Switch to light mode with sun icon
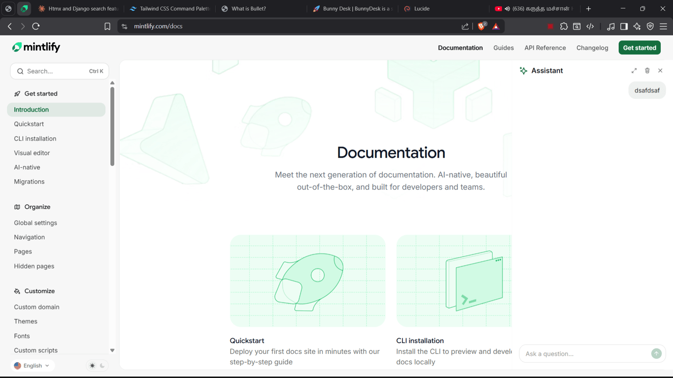This screenshot has width=673, height=378. tap(92, 366)
